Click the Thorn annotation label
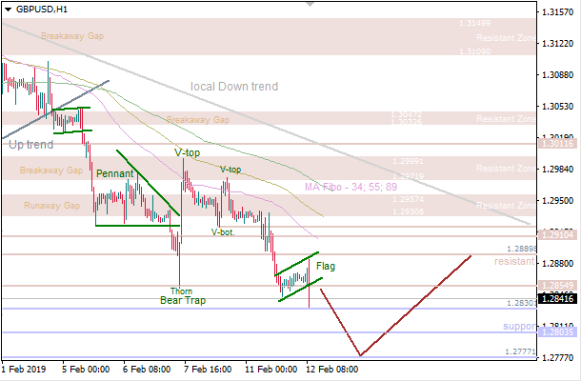 (x=180, y=291)
